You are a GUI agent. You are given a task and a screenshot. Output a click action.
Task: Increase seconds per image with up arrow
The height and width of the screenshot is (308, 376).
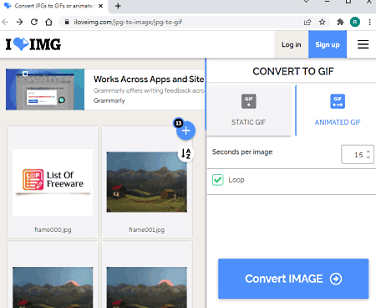click(368, 151)
